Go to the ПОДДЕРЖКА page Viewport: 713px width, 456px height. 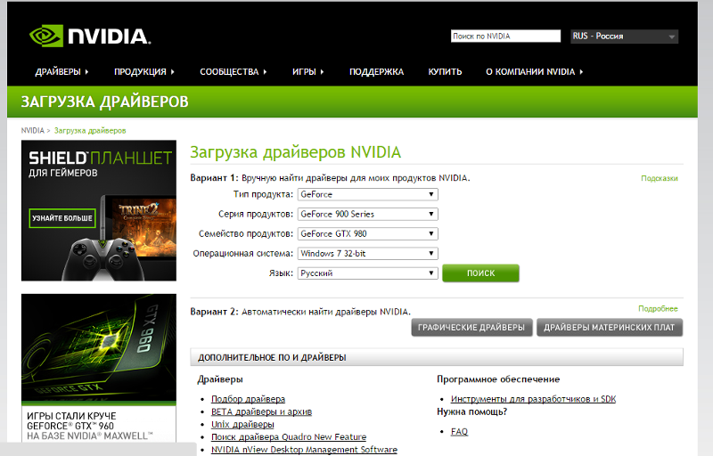pyautogui.click(x=376, y=72)
